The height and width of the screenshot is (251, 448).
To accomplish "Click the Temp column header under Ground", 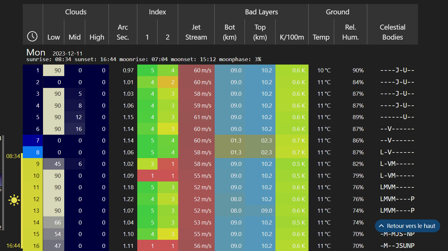I will click(x=321, y=37).
